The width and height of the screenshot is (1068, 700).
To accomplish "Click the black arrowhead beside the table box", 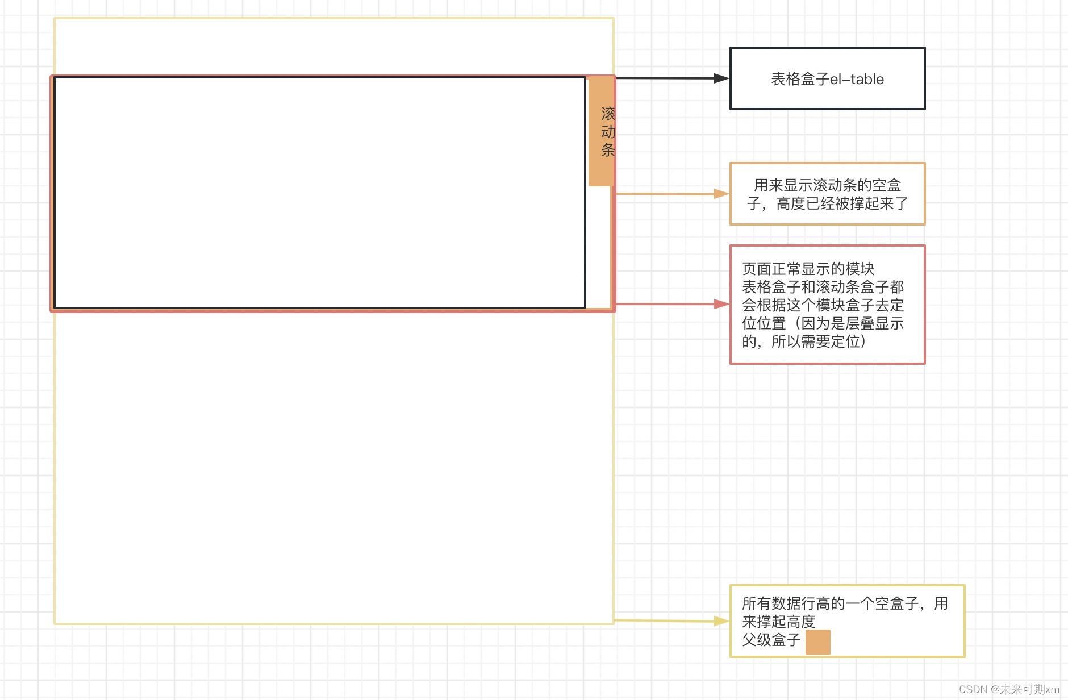I will [x=721, y=78].
